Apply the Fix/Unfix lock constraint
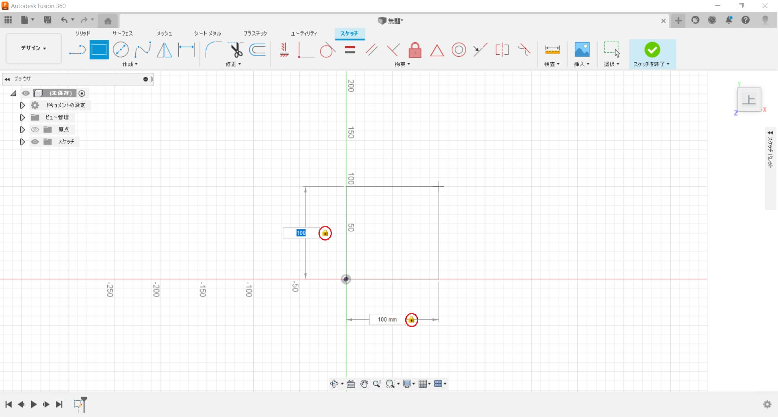Screen dimensions: 778x417 coord(415,50)
